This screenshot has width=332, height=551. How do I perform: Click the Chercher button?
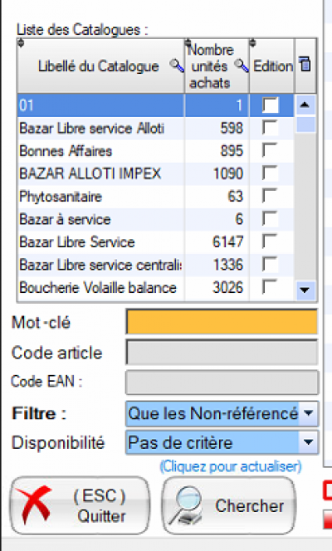(x=228, y=505)
